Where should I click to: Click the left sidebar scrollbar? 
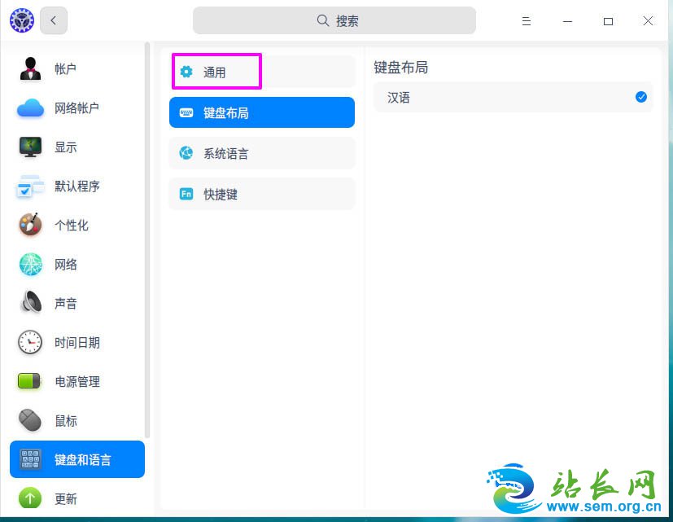pos(147,244)
